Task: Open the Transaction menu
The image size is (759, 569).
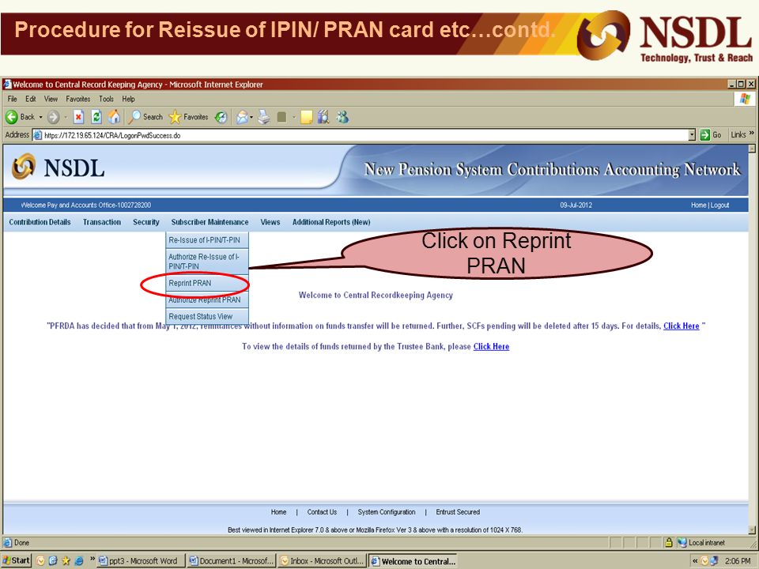Action: 102,222
